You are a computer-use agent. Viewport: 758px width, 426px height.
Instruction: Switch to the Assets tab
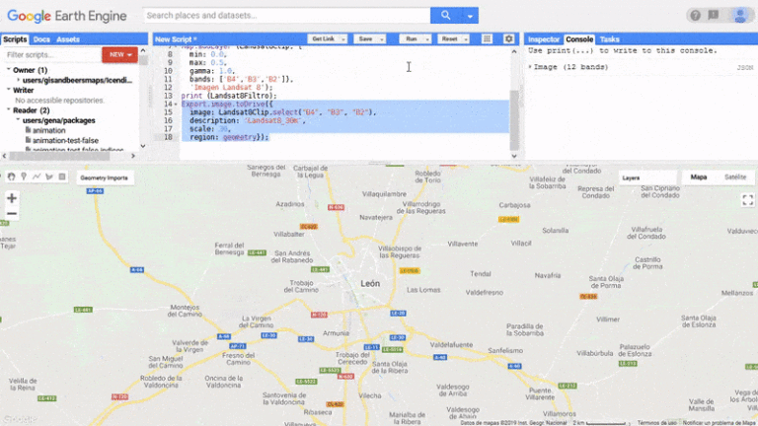click(x=68, y=39)
